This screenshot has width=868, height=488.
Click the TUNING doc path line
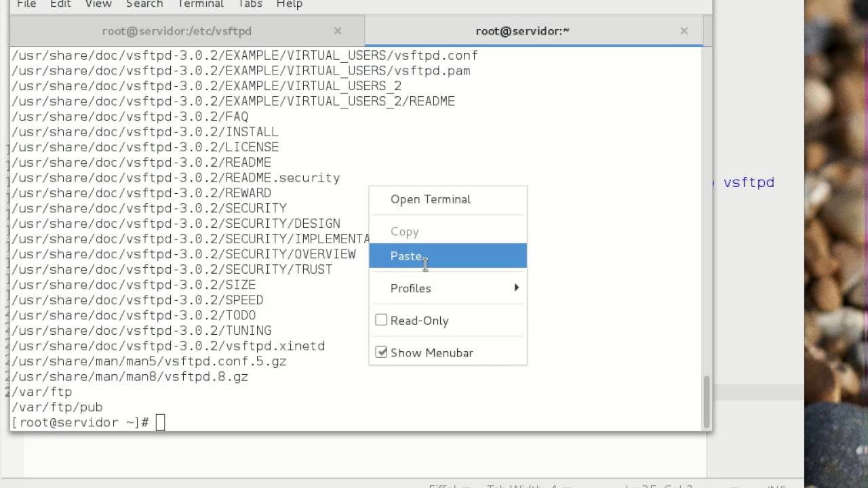(x=141, y=331)
